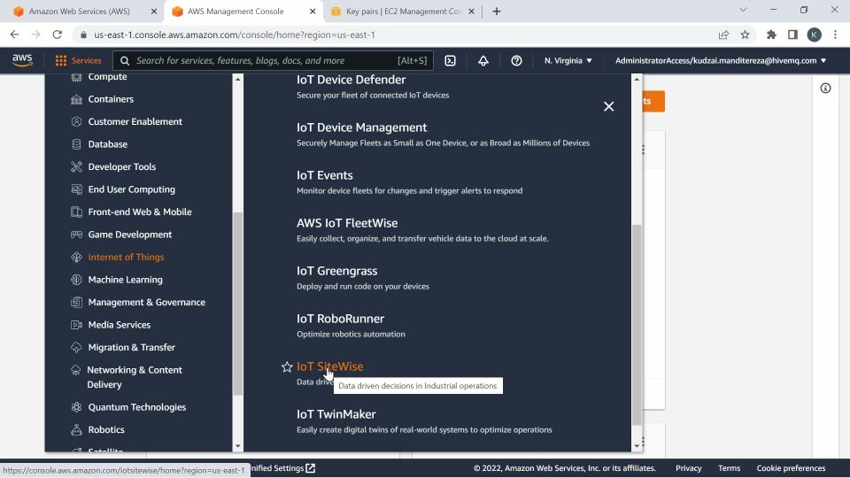Open the Terms footer link
The image size is (850, 478).
point(729,468)
